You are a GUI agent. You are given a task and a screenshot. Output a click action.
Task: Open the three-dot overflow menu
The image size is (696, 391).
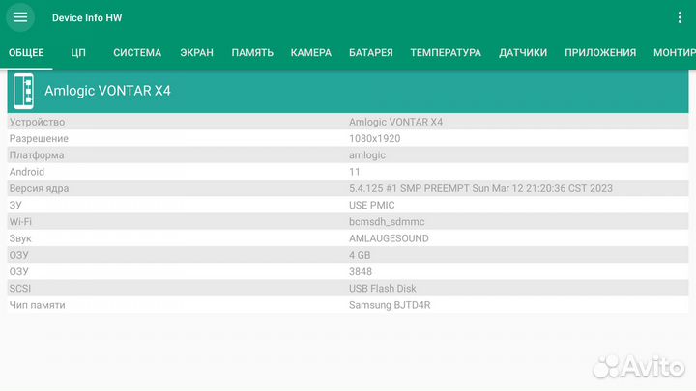click(680, 17)
